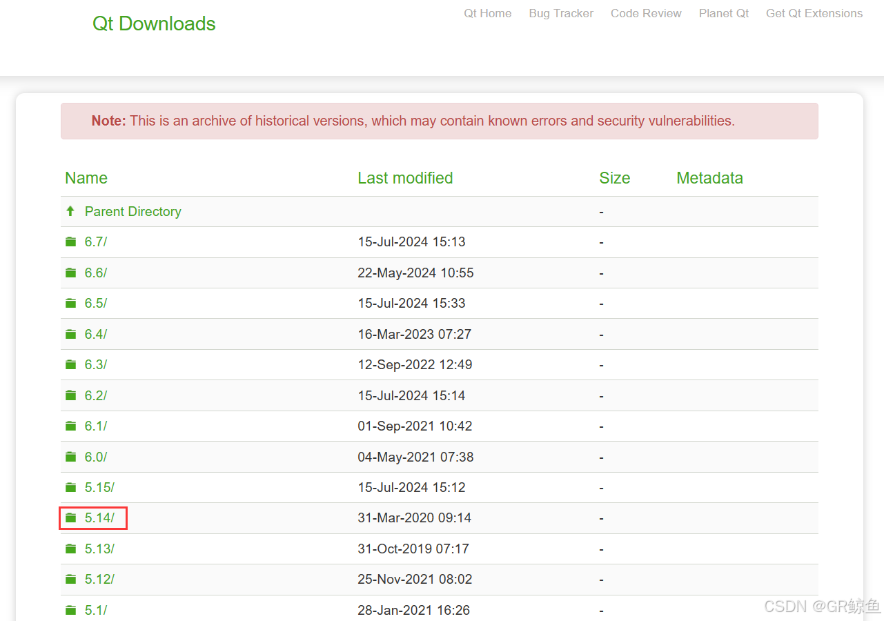Viewport: 884px width, 621px height.
Task: Click the folder icon beside 6.7/
Action: (x=70, y=241)
